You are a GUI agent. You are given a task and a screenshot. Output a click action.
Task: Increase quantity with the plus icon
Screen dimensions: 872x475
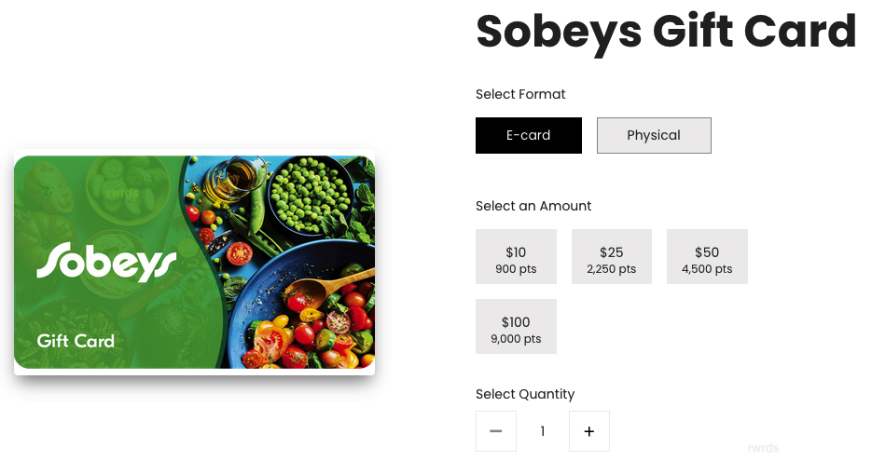pyautogui.click(x=588, y=431)
